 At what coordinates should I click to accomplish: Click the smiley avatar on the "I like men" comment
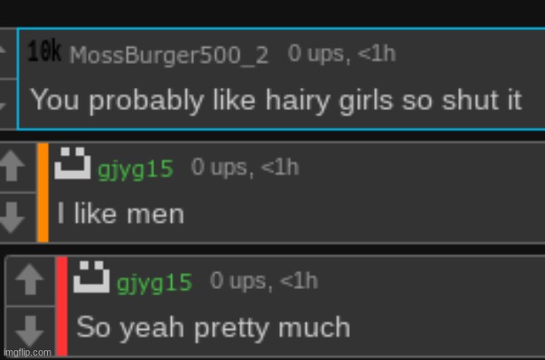pos(73,163)
